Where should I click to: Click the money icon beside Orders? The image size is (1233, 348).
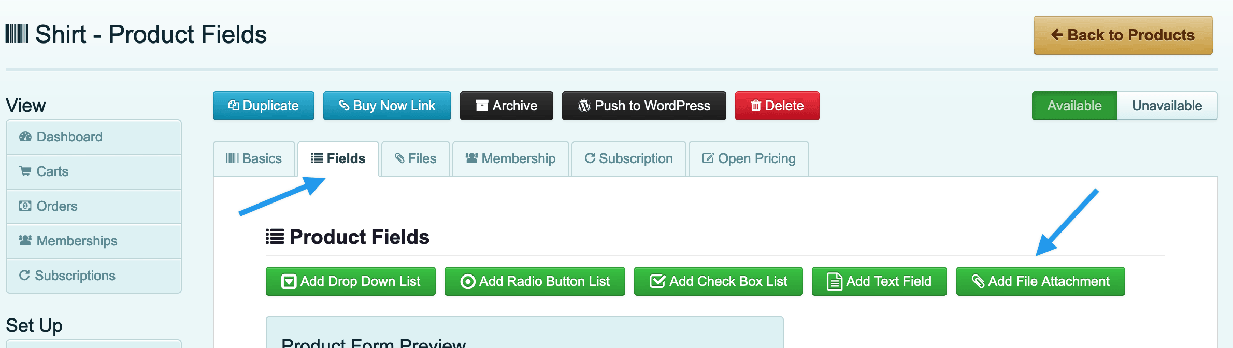pos(25,206)
